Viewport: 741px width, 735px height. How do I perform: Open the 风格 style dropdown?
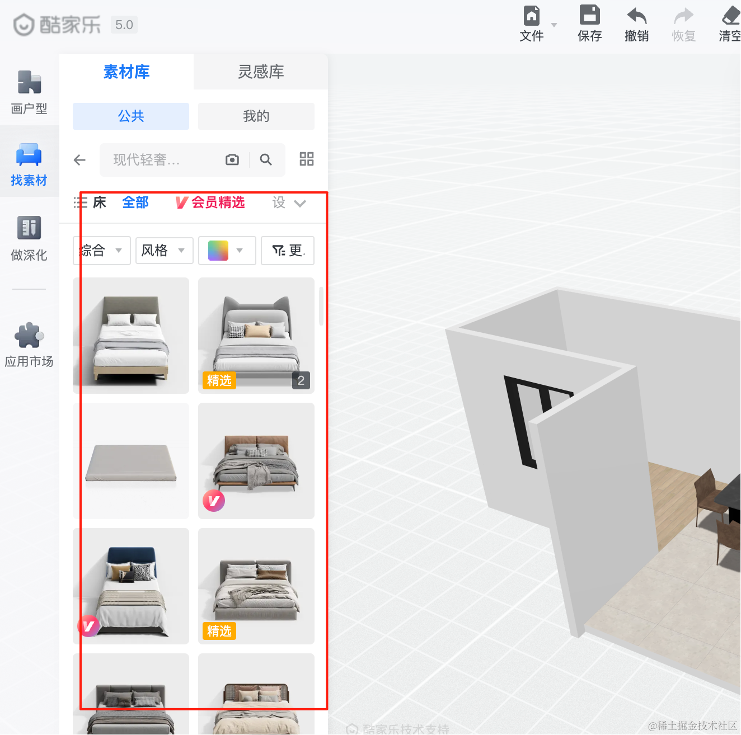tap(165, 251)
